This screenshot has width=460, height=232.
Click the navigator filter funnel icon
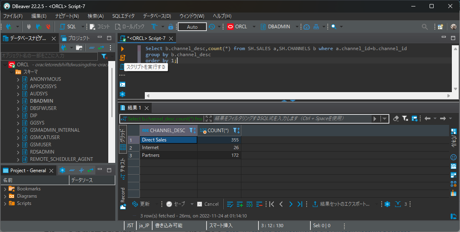click(104, 56)
